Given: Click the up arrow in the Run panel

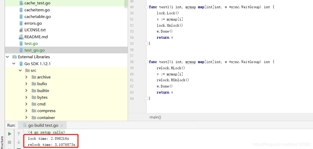Looking at the screenshot, I should pyautogui.click(x=19, y=134).
